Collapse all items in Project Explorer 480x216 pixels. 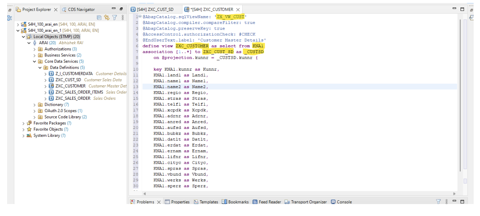[99, 17]
